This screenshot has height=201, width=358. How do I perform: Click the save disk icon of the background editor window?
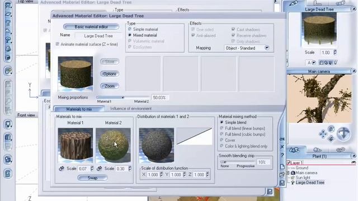pyautogui.click(x=270, y=192)
